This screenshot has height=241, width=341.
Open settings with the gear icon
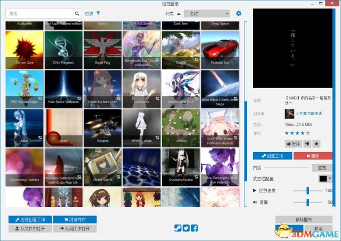[239, 13]
